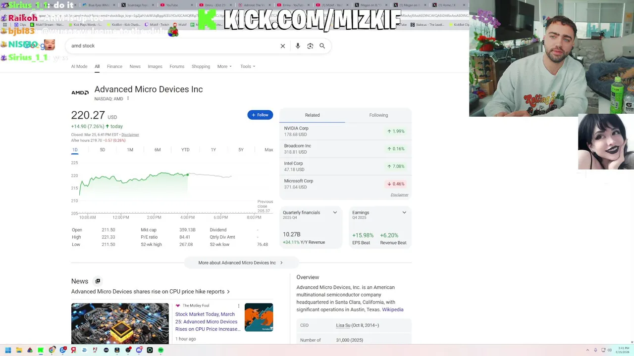Open Broadcom Inc related stock row
The height and width of the screenshot is (356, 634).
pos(345,149)
